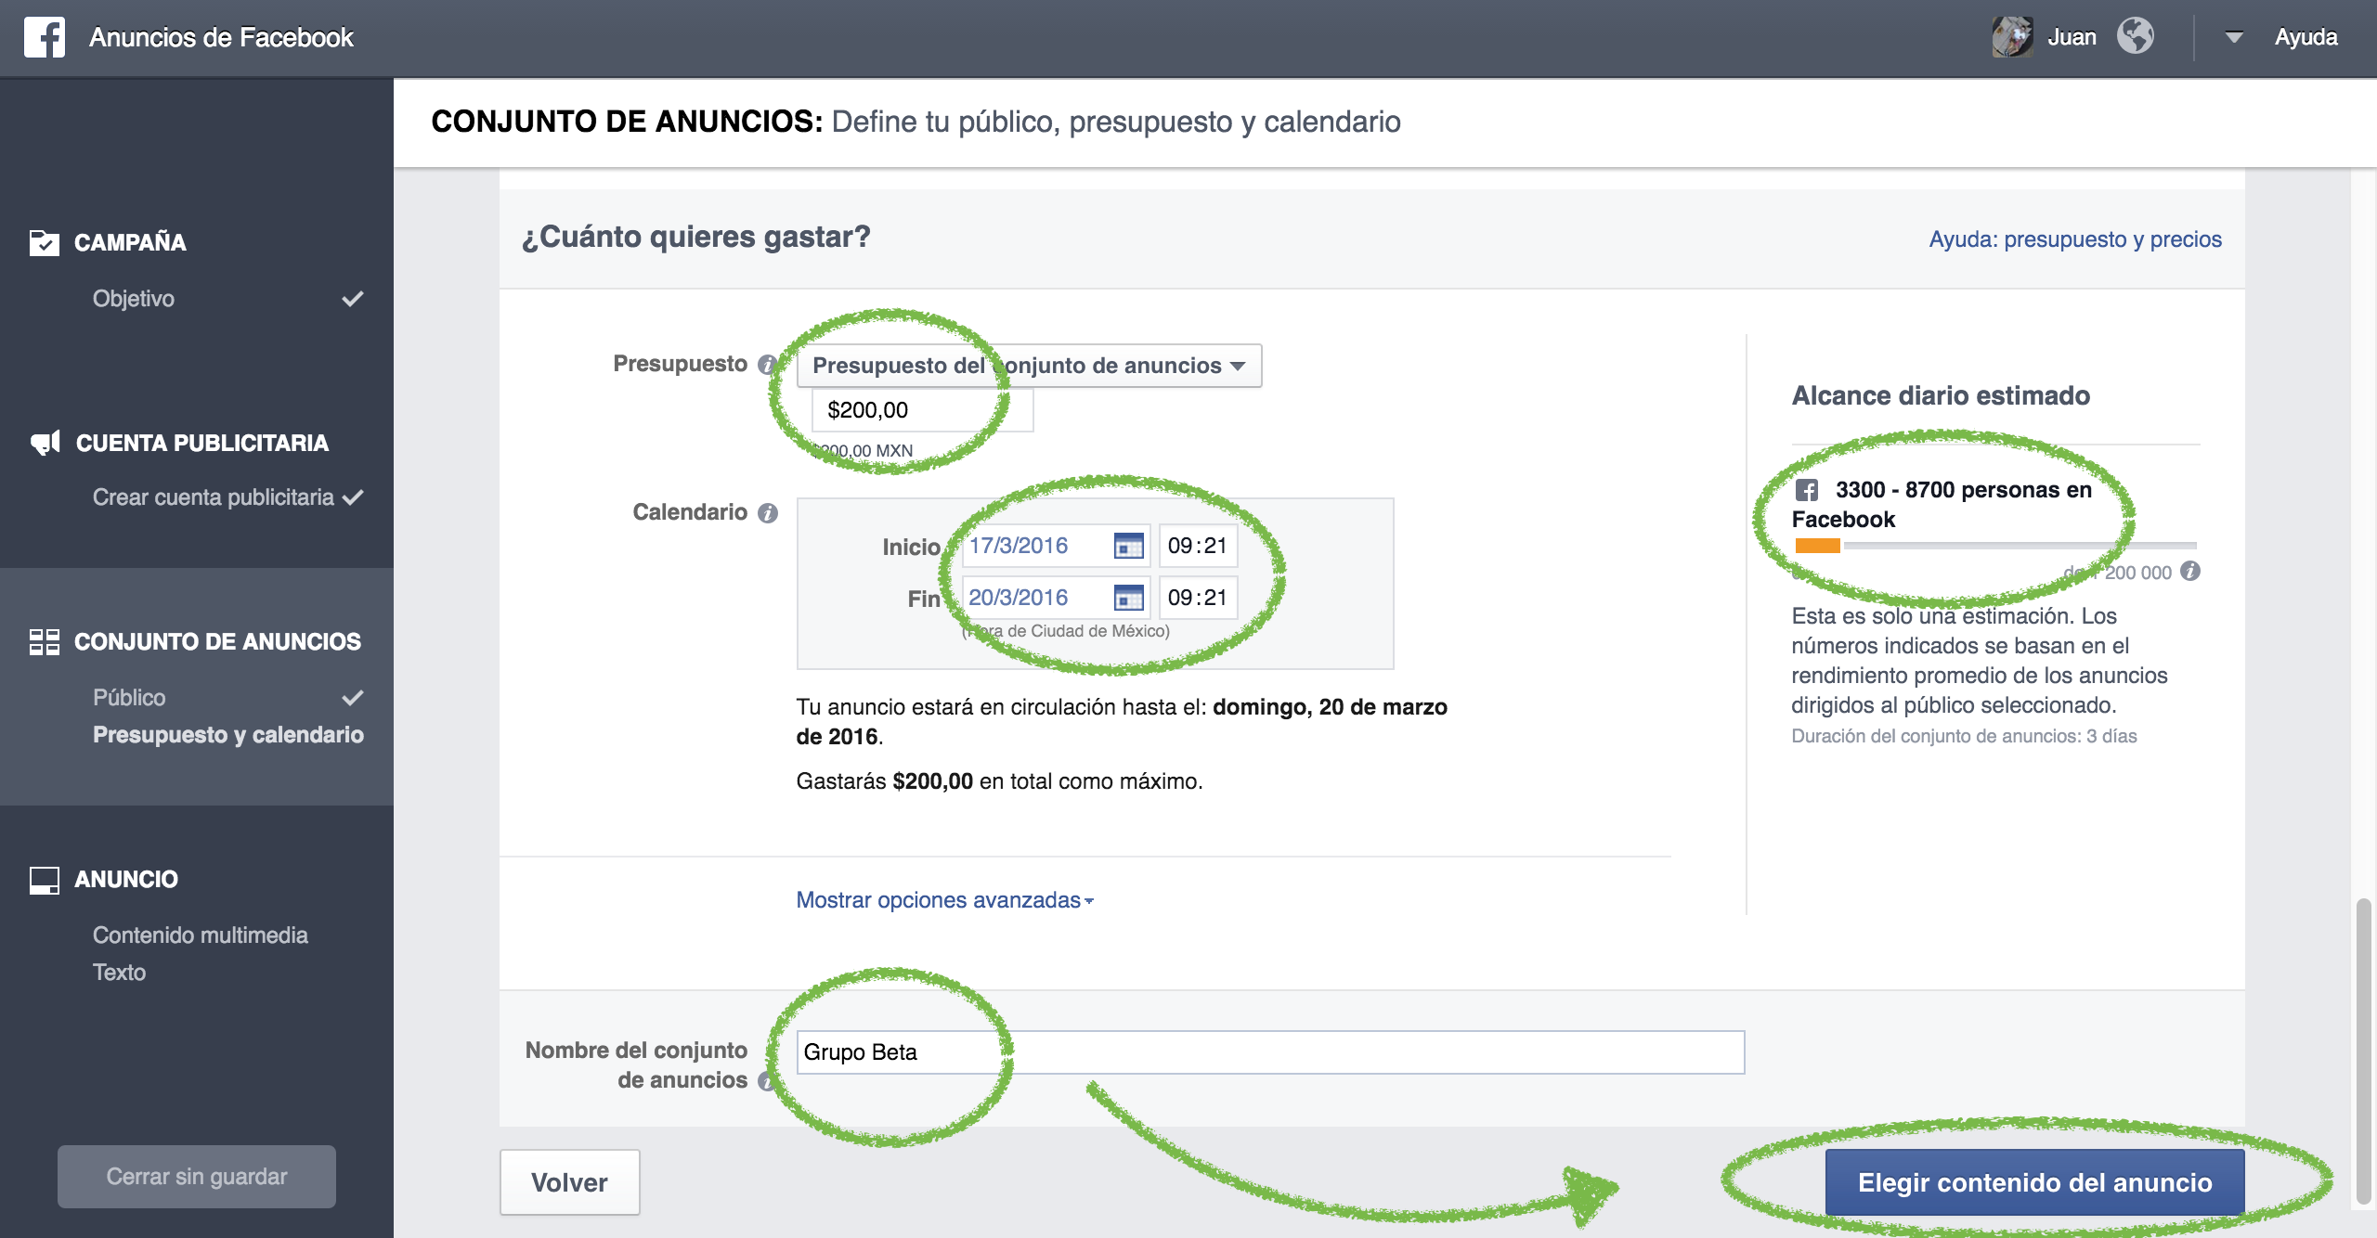The width and height of the screenshot is (2377, 1238).
Task: Click the Anuncio section icon
Action: click(44, 879)
